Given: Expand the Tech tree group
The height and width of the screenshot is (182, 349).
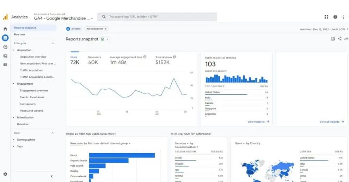Looking at the screenshot, I should click(13, 147).
